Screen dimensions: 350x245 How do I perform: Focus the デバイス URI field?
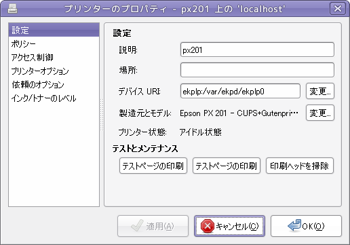tap(240, 91)
